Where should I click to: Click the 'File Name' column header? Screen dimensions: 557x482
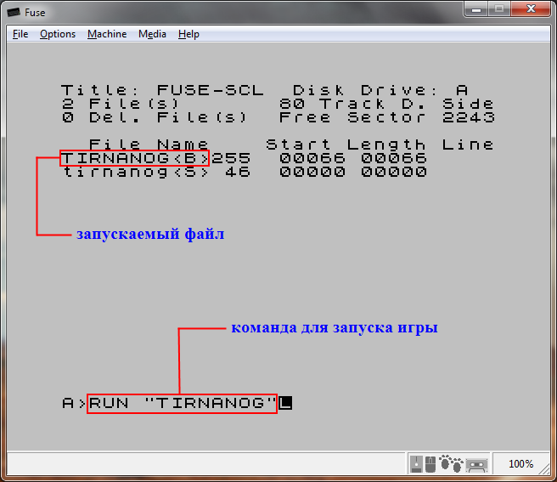click(149, 145)
